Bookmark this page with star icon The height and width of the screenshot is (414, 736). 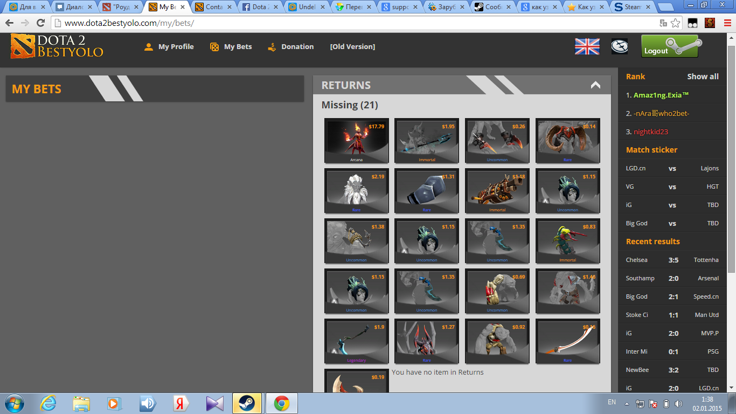pyautogui.click(x=676, y=23)
